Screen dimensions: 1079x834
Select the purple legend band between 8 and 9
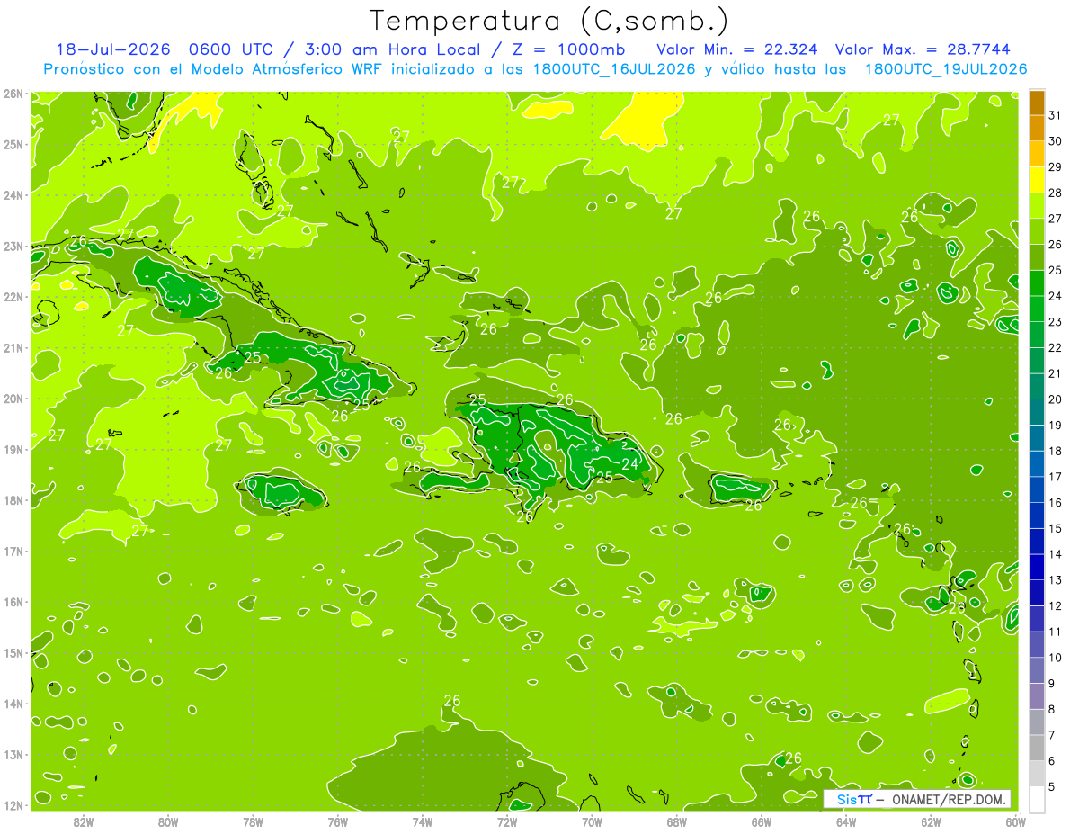[x=1038, y=695]
